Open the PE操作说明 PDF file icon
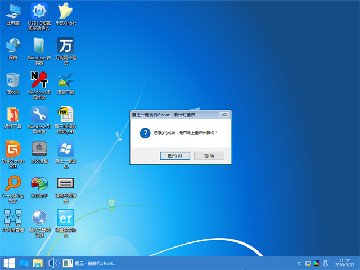This screenshot has height=270, width=360. tap(65, 115)
